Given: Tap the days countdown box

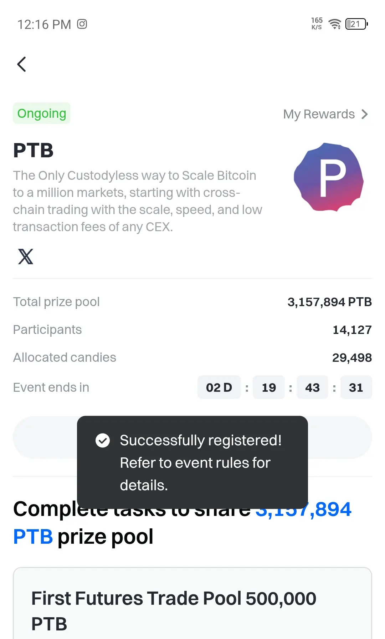Looking at the screenshot, I should 219,387.
